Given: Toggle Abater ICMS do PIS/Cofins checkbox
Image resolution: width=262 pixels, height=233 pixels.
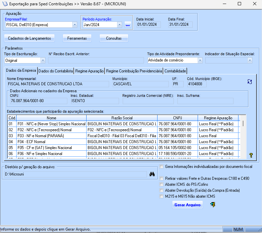Looking at the screenshot, I should click(x=161, y=184).
